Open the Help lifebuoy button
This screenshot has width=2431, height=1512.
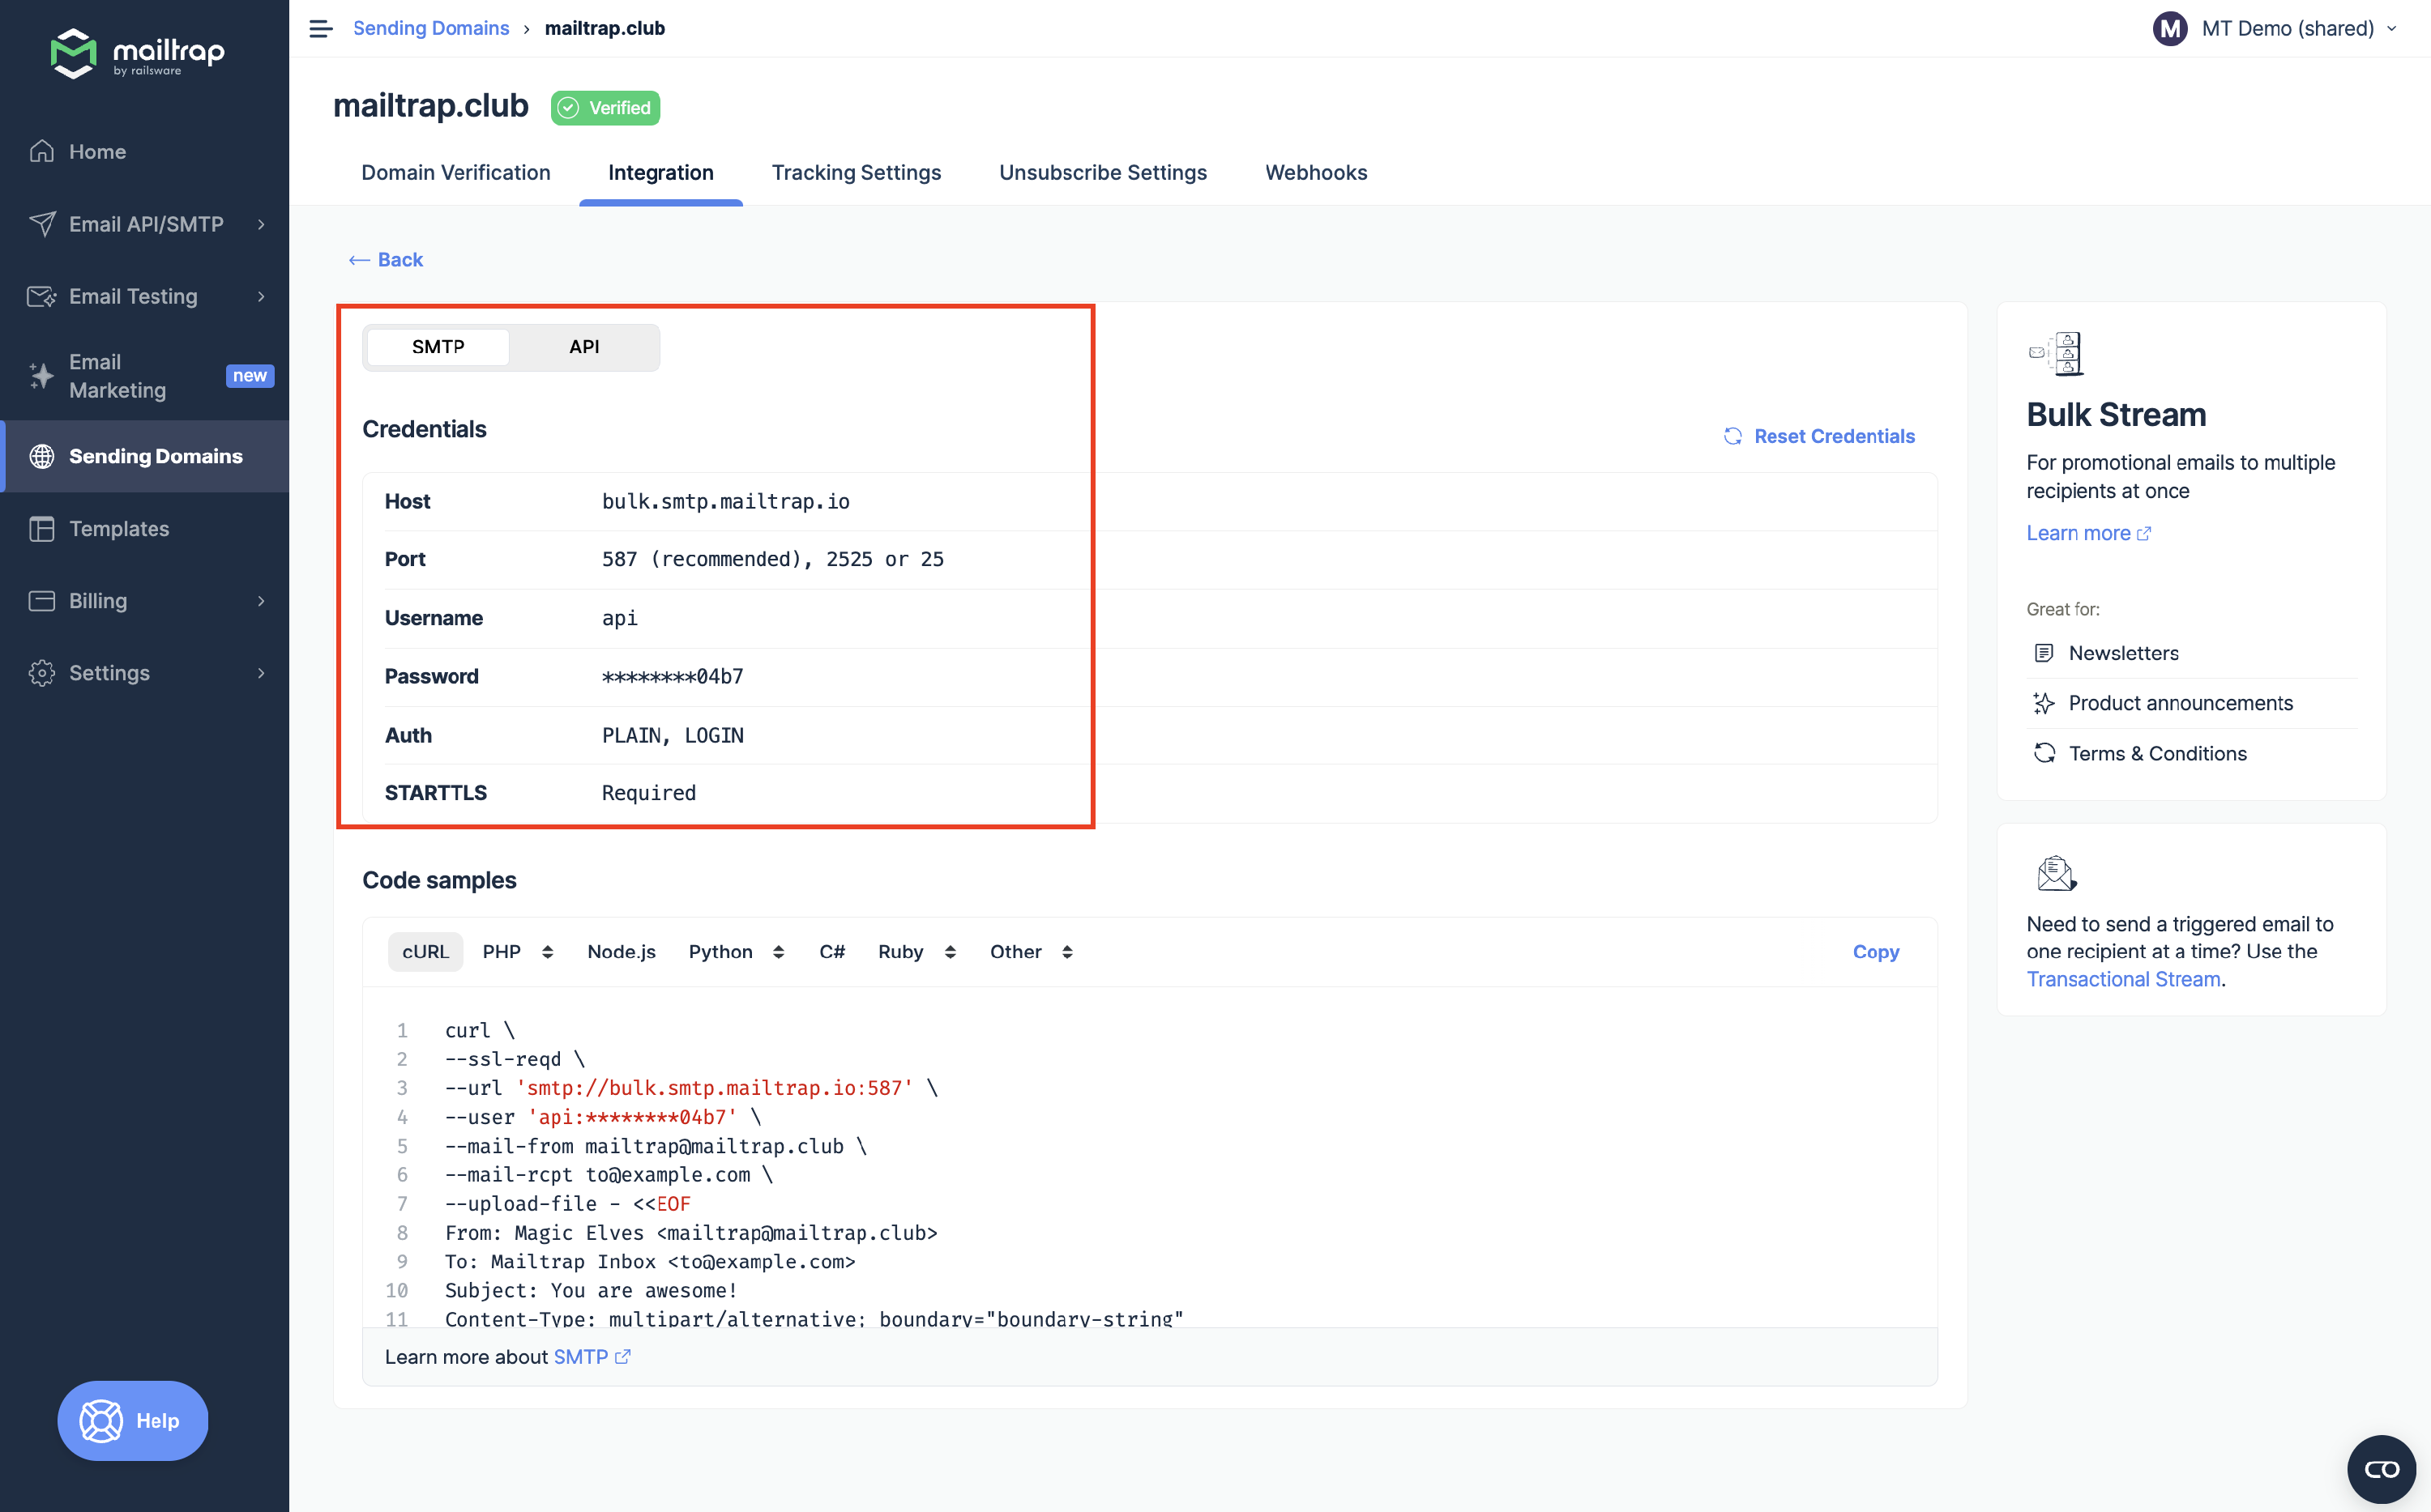tap(132, 1420)
